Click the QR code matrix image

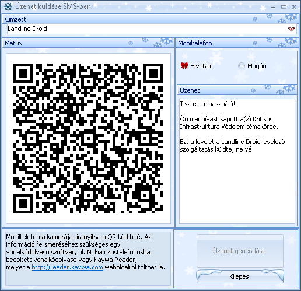[x=88, y=138]
